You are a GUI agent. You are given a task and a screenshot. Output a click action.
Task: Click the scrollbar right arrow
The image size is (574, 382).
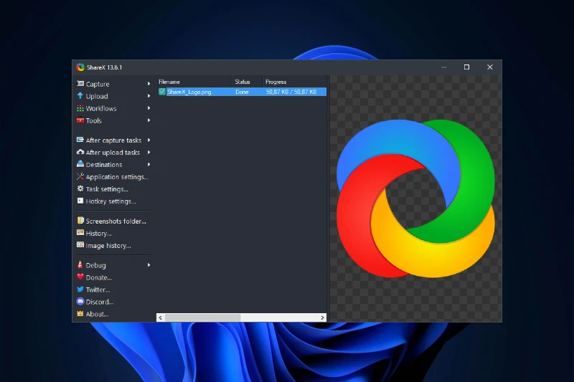322,317
